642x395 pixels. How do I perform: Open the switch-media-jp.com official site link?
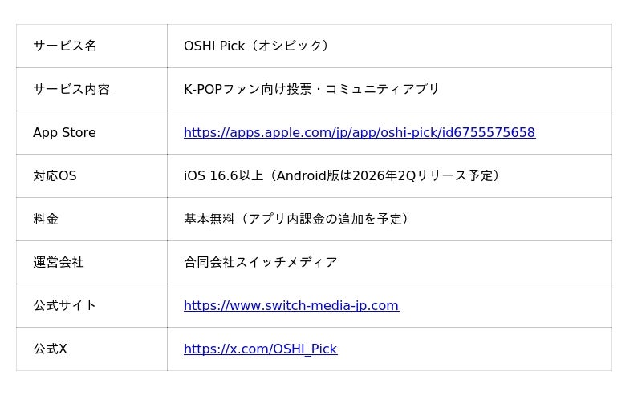coord(291,306)
